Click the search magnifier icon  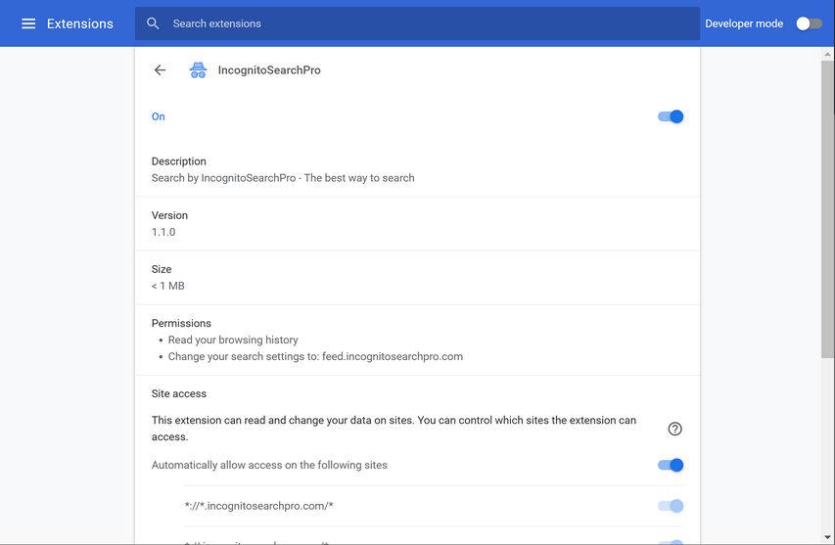click(x=153, y=23)
